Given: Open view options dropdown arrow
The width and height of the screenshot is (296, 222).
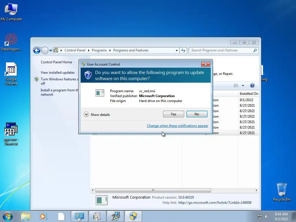Looking at the screenshot, I should pos(243,86).
